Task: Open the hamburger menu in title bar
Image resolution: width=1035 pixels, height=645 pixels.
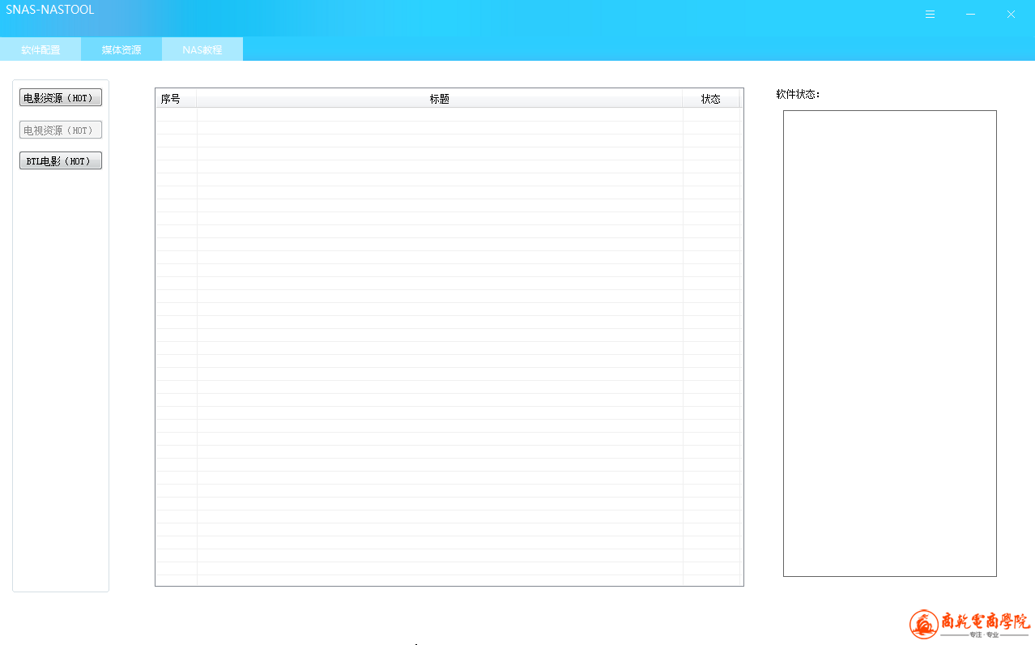Action: [930, 15]
